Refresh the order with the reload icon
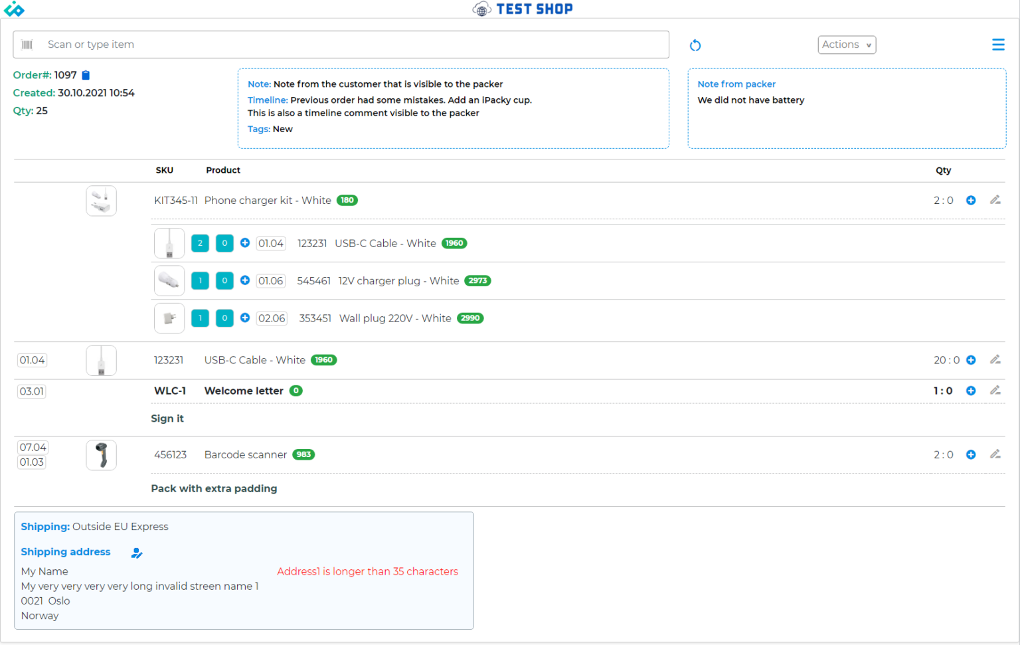 [x=695, y=45]
